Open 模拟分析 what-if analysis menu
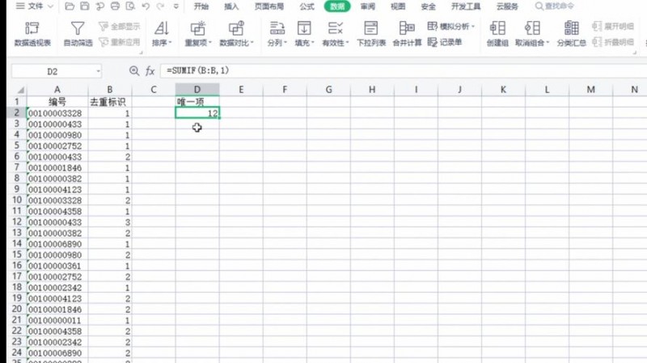This screenshot has width=647, height=363. tap(451, 27)
